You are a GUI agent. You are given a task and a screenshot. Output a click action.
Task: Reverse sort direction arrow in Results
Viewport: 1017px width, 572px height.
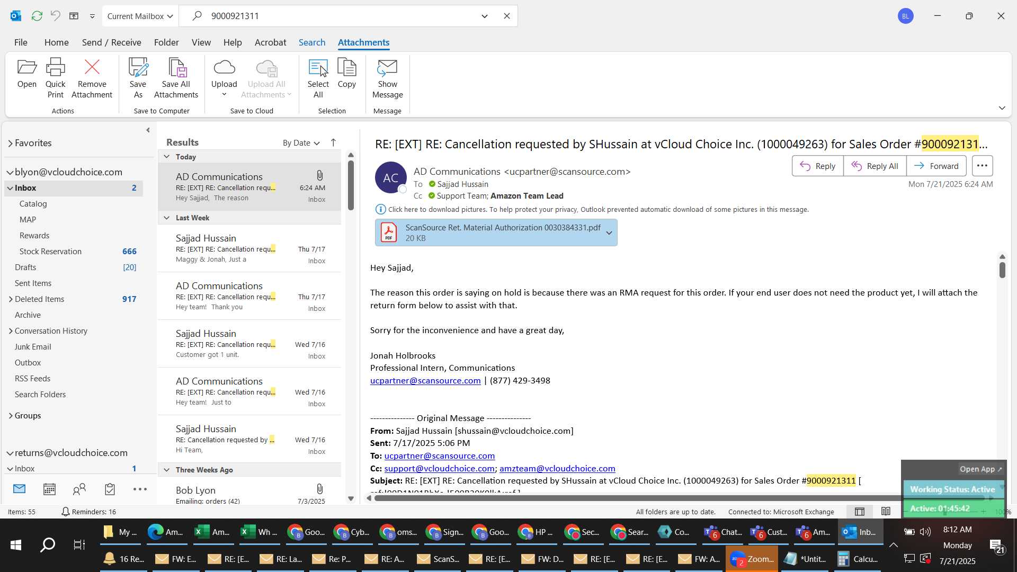(333, 142)
